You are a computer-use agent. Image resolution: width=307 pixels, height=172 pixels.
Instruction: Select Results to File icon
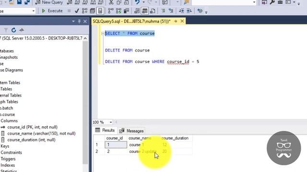153,11
